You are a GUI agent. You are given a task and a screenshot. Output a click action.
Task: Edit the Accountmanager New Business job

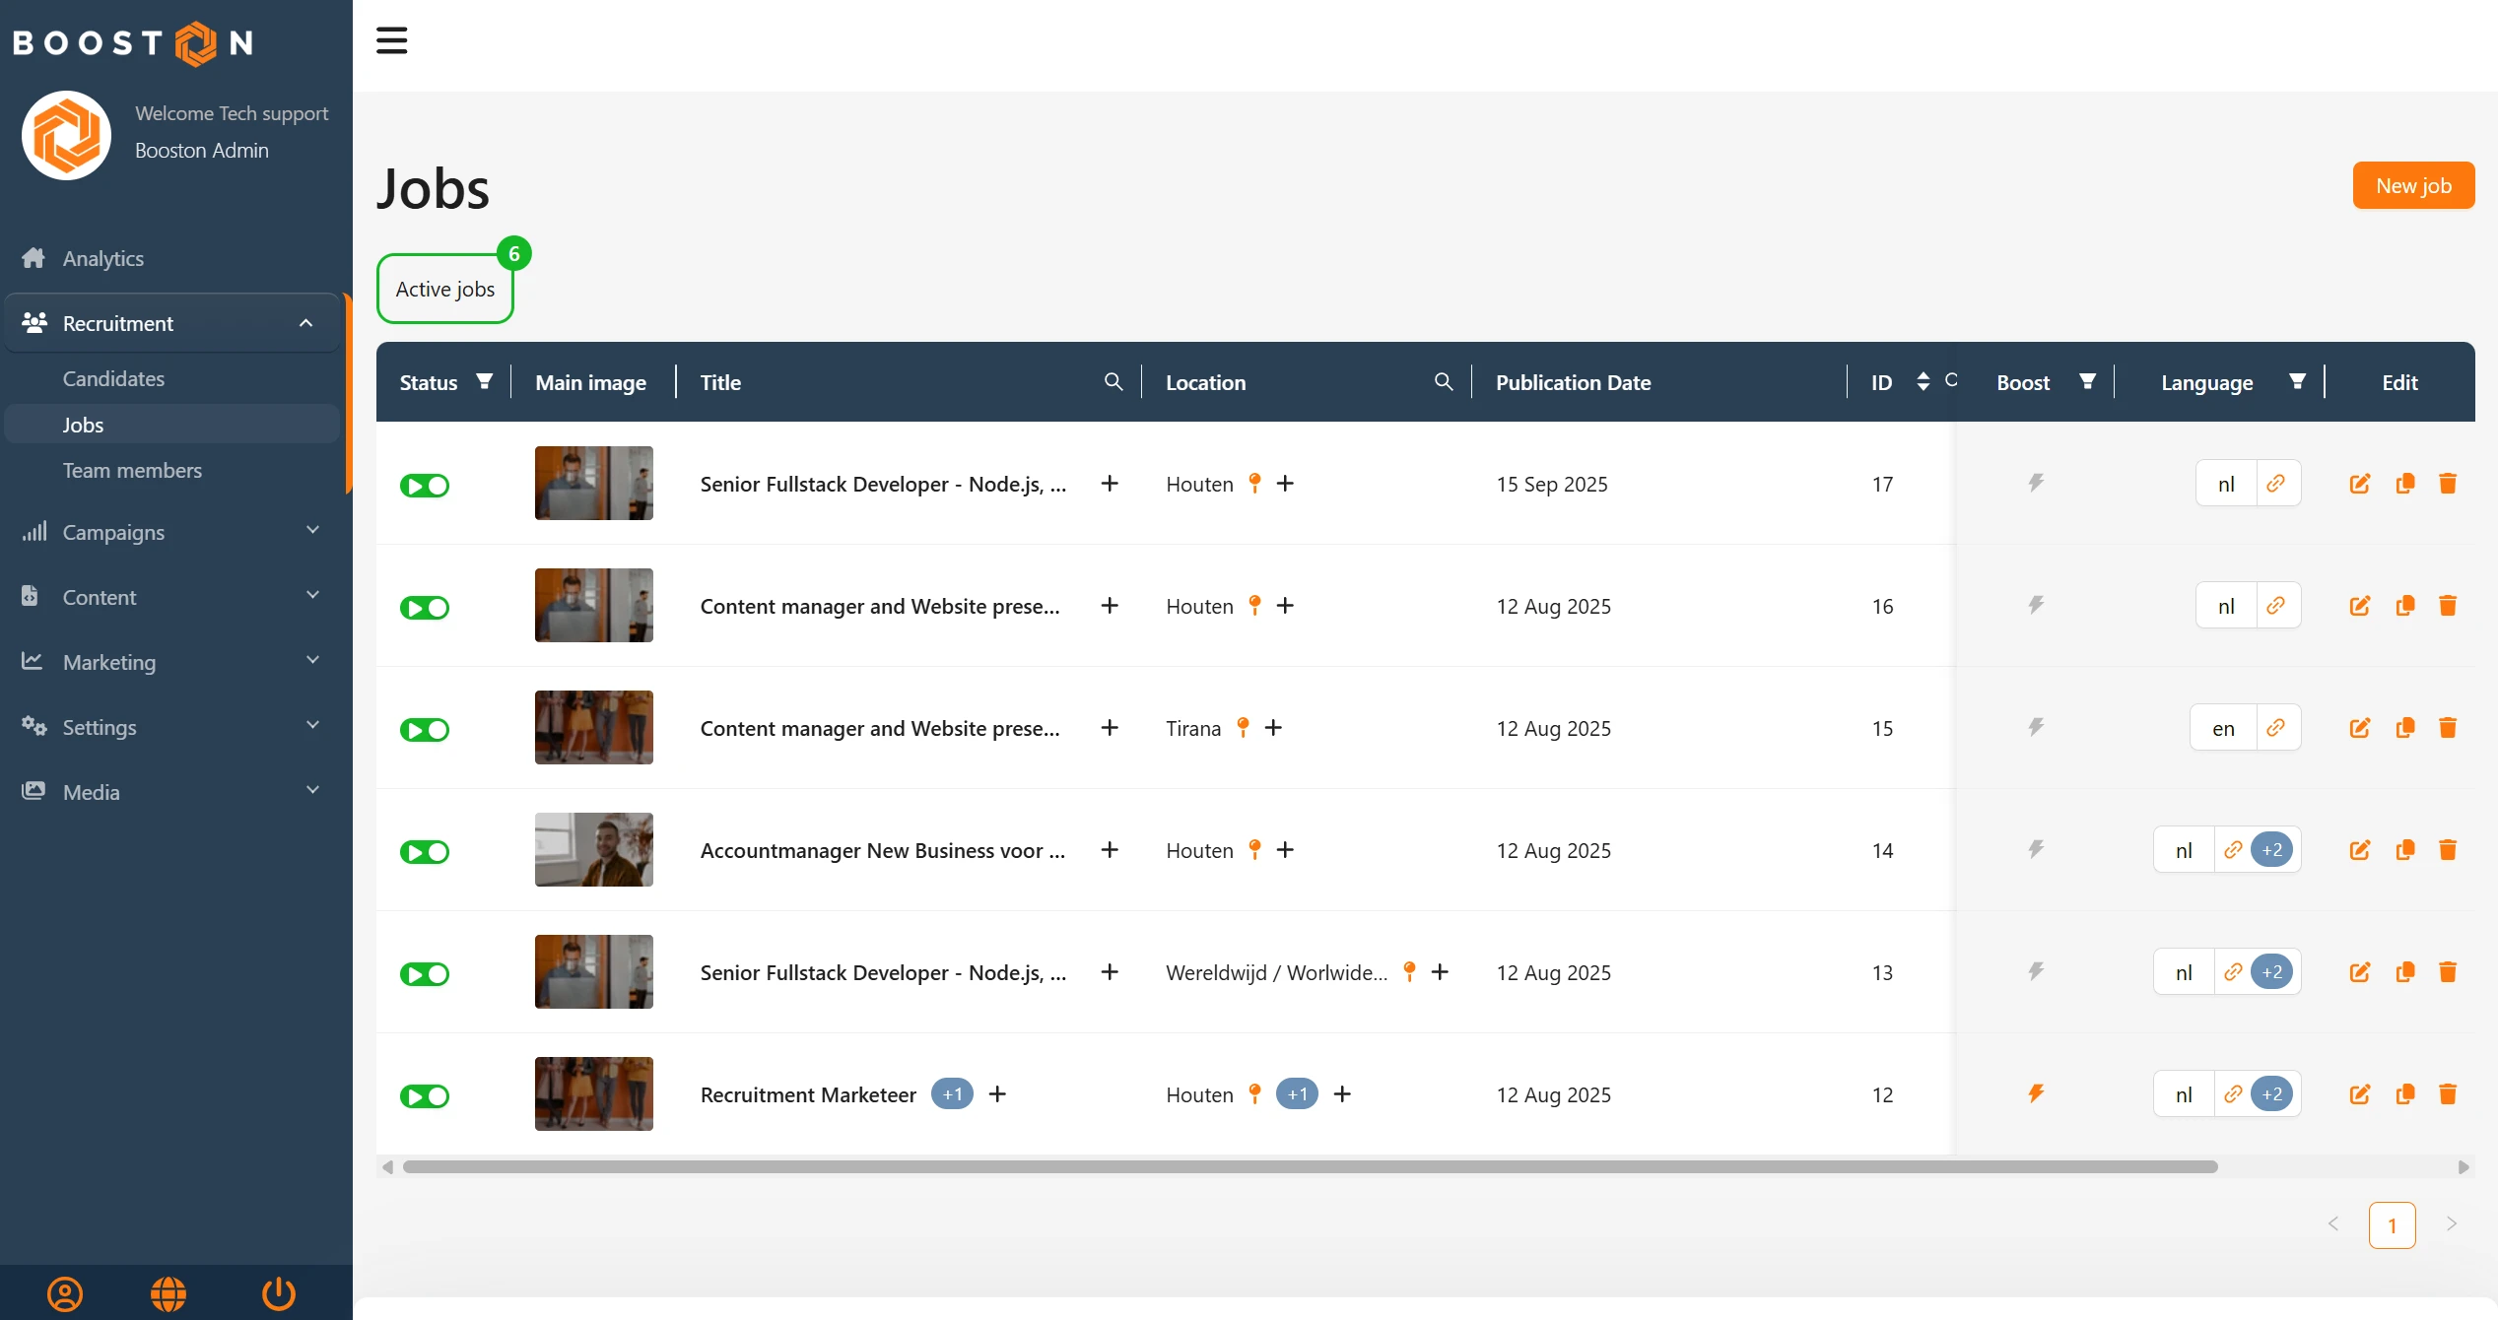tap(2359, 850)
